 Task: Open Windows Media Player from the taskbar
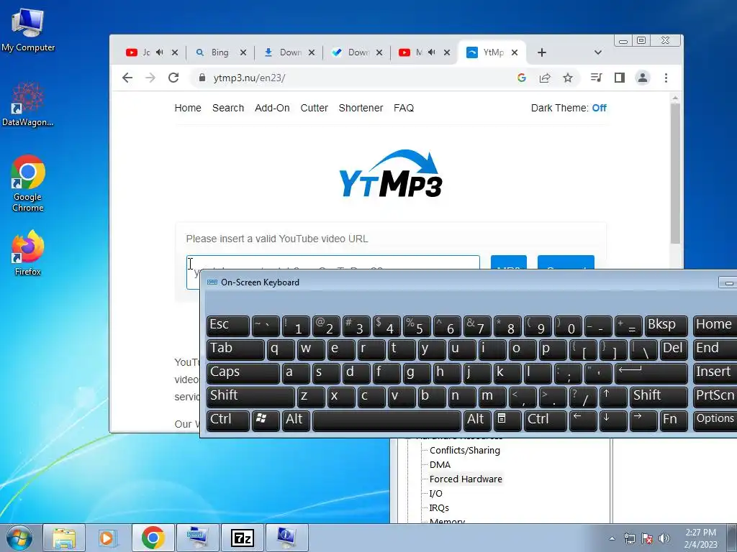pyautogui.click(x=108, y=538)
